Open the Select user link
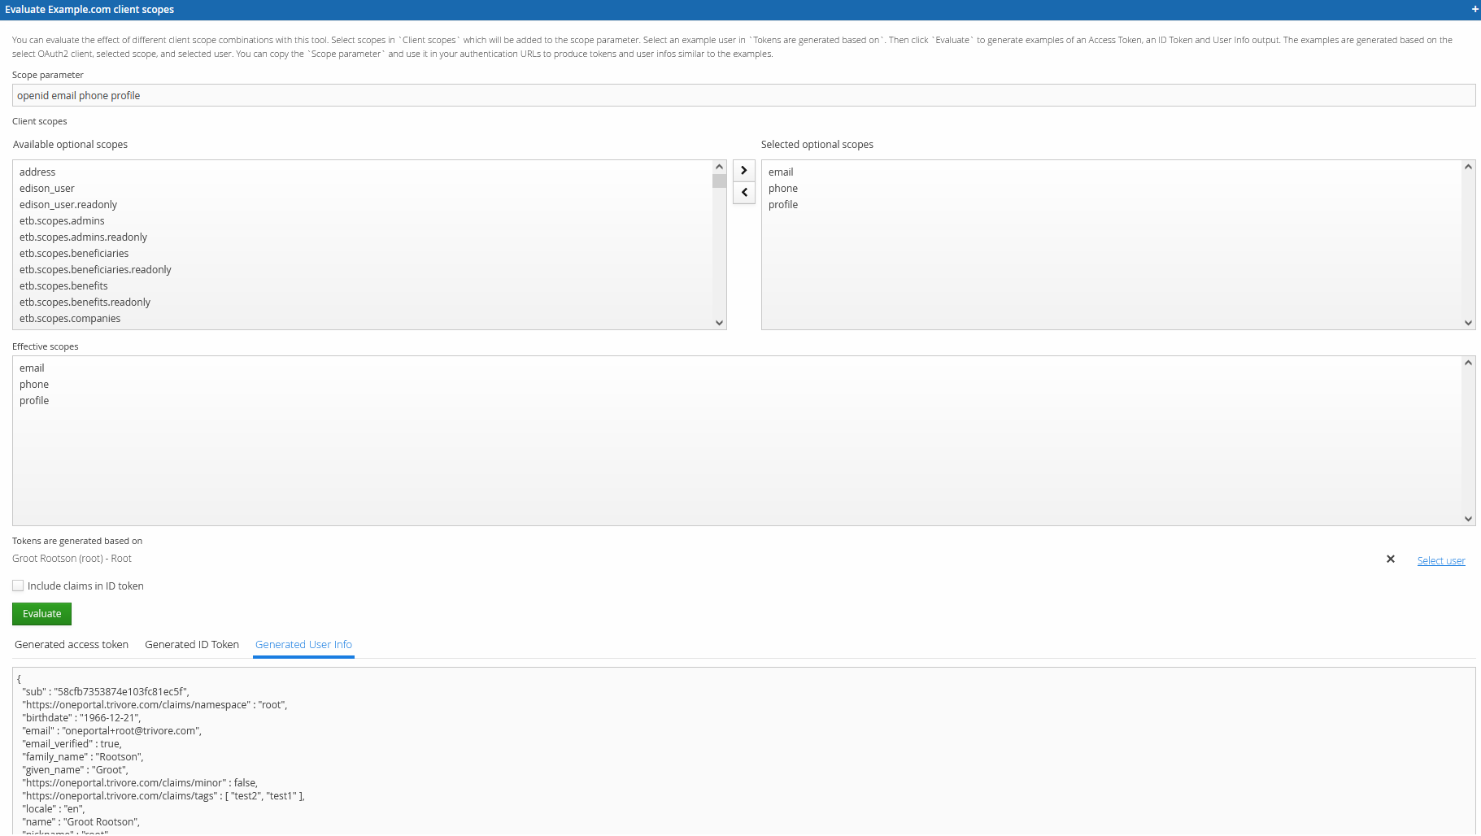1481x836 pixels. point(1440,561)
